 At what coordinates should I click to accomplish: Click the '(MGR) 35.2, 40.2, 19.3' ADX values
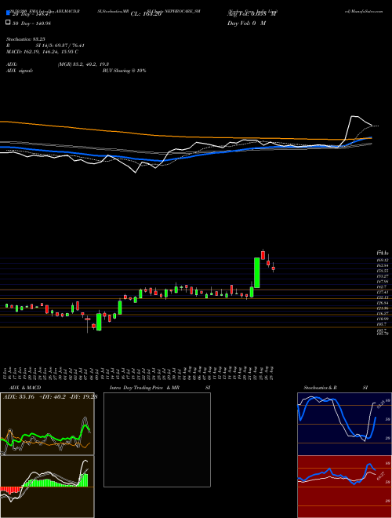pyautogui.click(x=83, y=64)
